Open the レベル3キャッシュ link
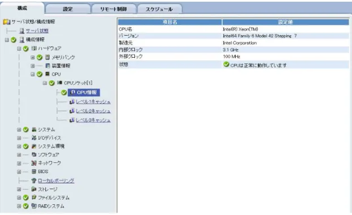 (x=93, y=120)
